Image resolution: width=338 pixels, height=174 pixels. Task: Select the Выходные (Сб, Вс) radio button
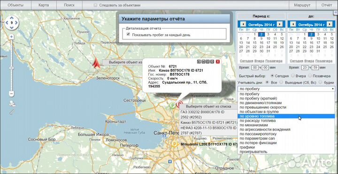281,82
